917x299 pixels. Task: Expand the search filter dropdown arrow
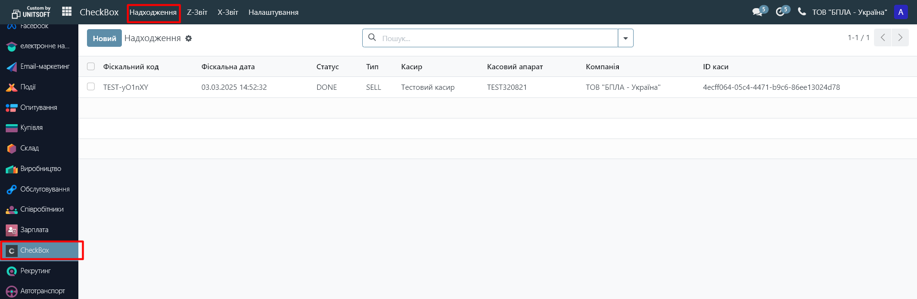tap(626, 38)
